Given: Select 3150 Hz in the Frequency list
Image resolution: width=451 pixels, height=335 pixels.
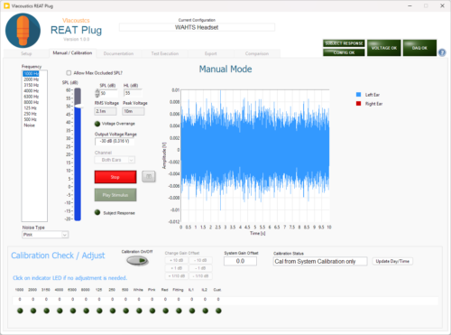Looking at the screenshot, I should (x=32, y=85).
